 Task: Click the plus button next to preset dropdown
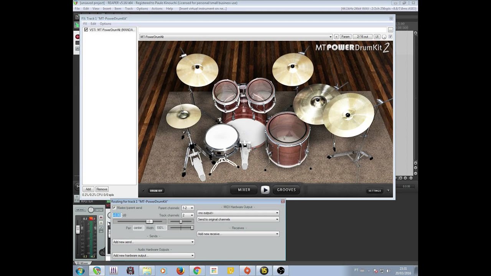(336, 37)
